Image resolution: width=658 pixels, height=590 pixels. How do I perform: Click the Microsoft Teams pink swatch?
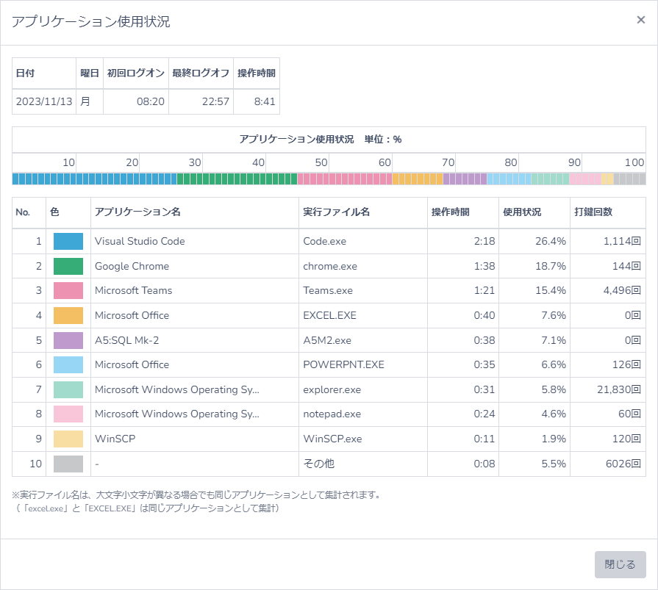coord(68,291)
